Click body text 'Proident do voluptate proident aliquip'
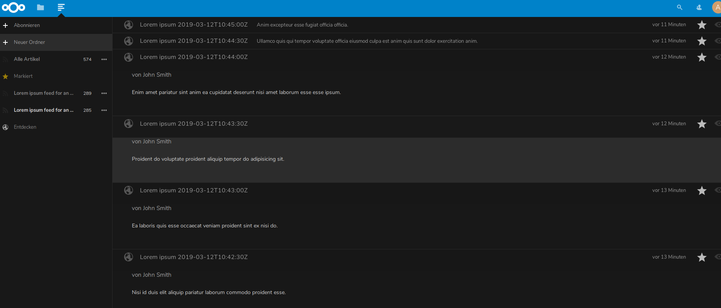This screenshot has height=308, width=721. point(208,159)
